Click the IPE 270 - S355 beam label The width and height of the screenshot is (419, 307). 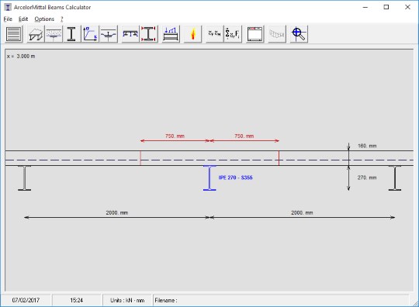click(235, 178)
